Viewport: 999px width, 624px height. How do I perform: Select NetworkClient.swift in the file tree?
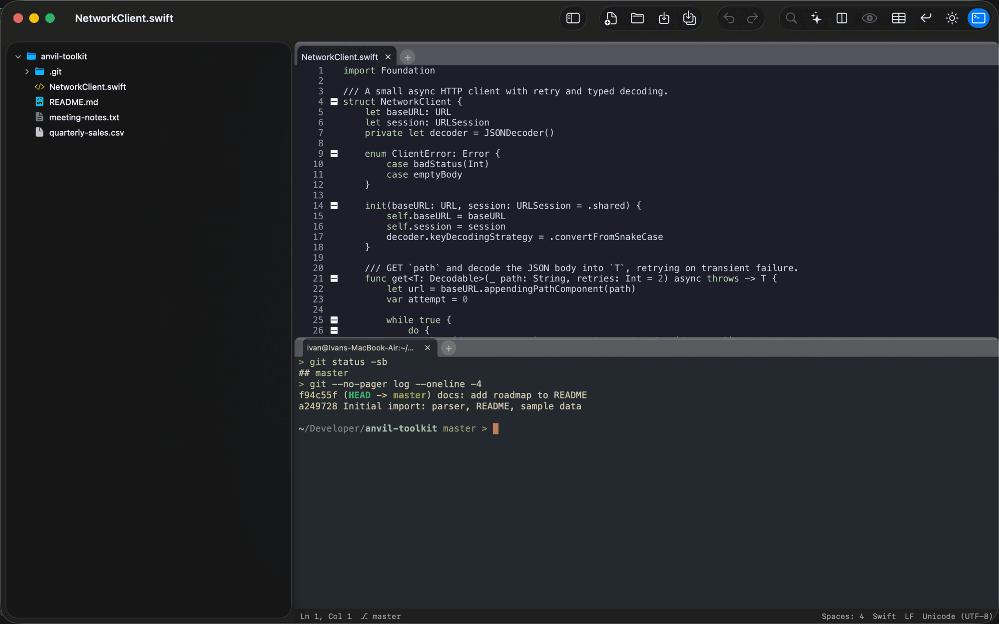tap(87, 87)
